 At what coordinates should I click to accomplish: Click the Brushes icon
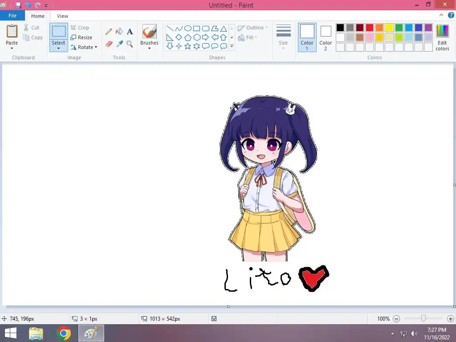click(150, 31)
